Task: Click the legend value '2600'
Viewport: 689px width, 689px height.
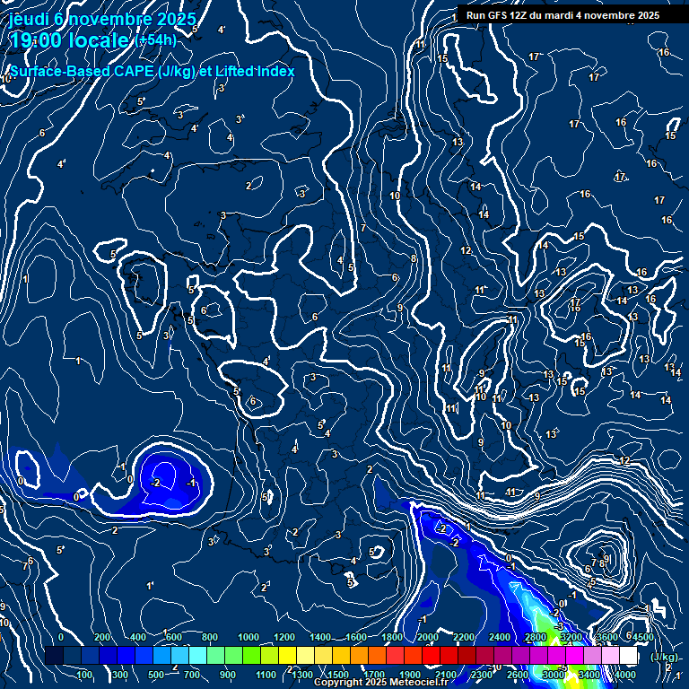Action: pos(517,675)
